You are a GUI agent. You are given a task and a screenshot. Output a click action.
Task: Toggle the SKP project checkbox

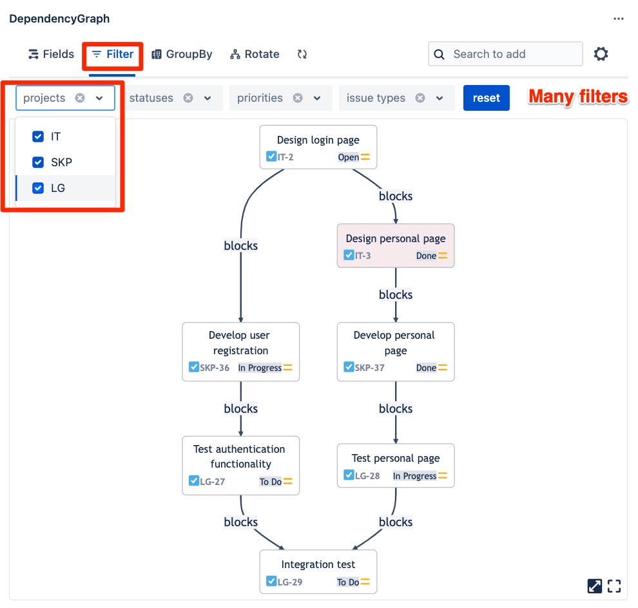(x=38, y=162)
